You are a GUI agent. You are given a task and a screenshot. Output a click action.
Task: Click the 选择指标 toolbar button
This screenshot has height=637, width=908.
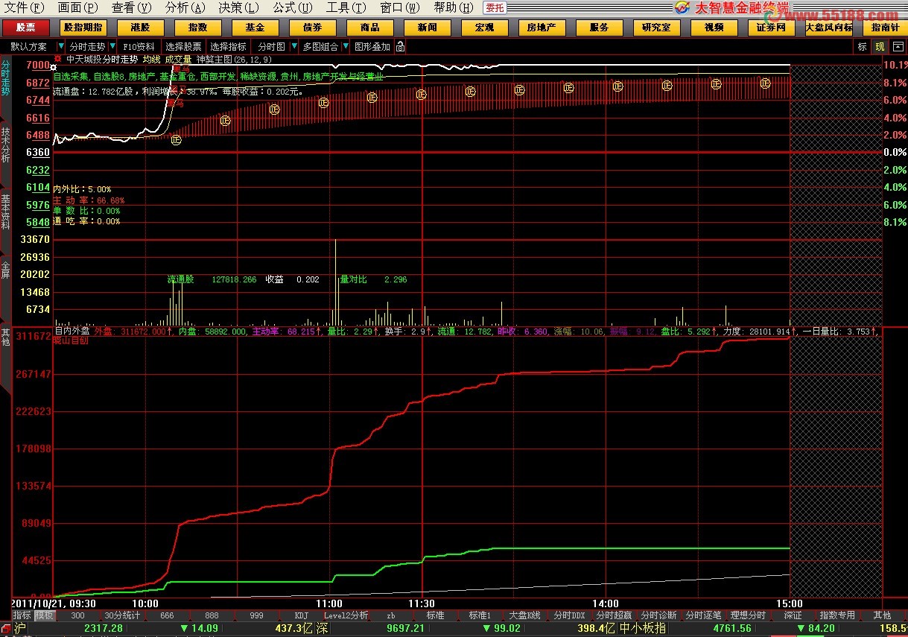[x=228, y=46]
